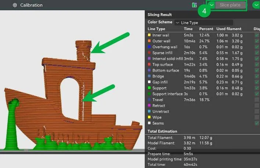The image size is (260, 168).
Task: Click the Slicing Result panel title
Action: pos(159,15)
